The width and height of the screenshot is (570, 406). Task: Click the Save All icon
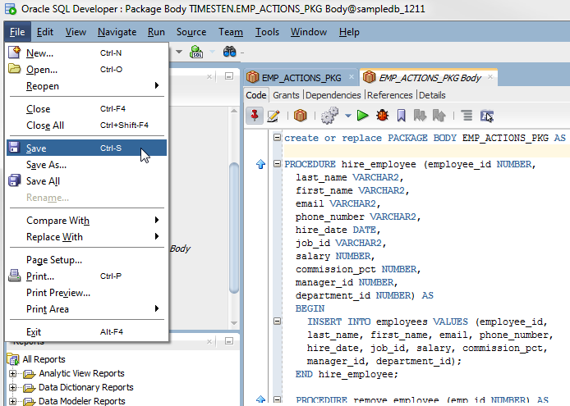(14, 180)
